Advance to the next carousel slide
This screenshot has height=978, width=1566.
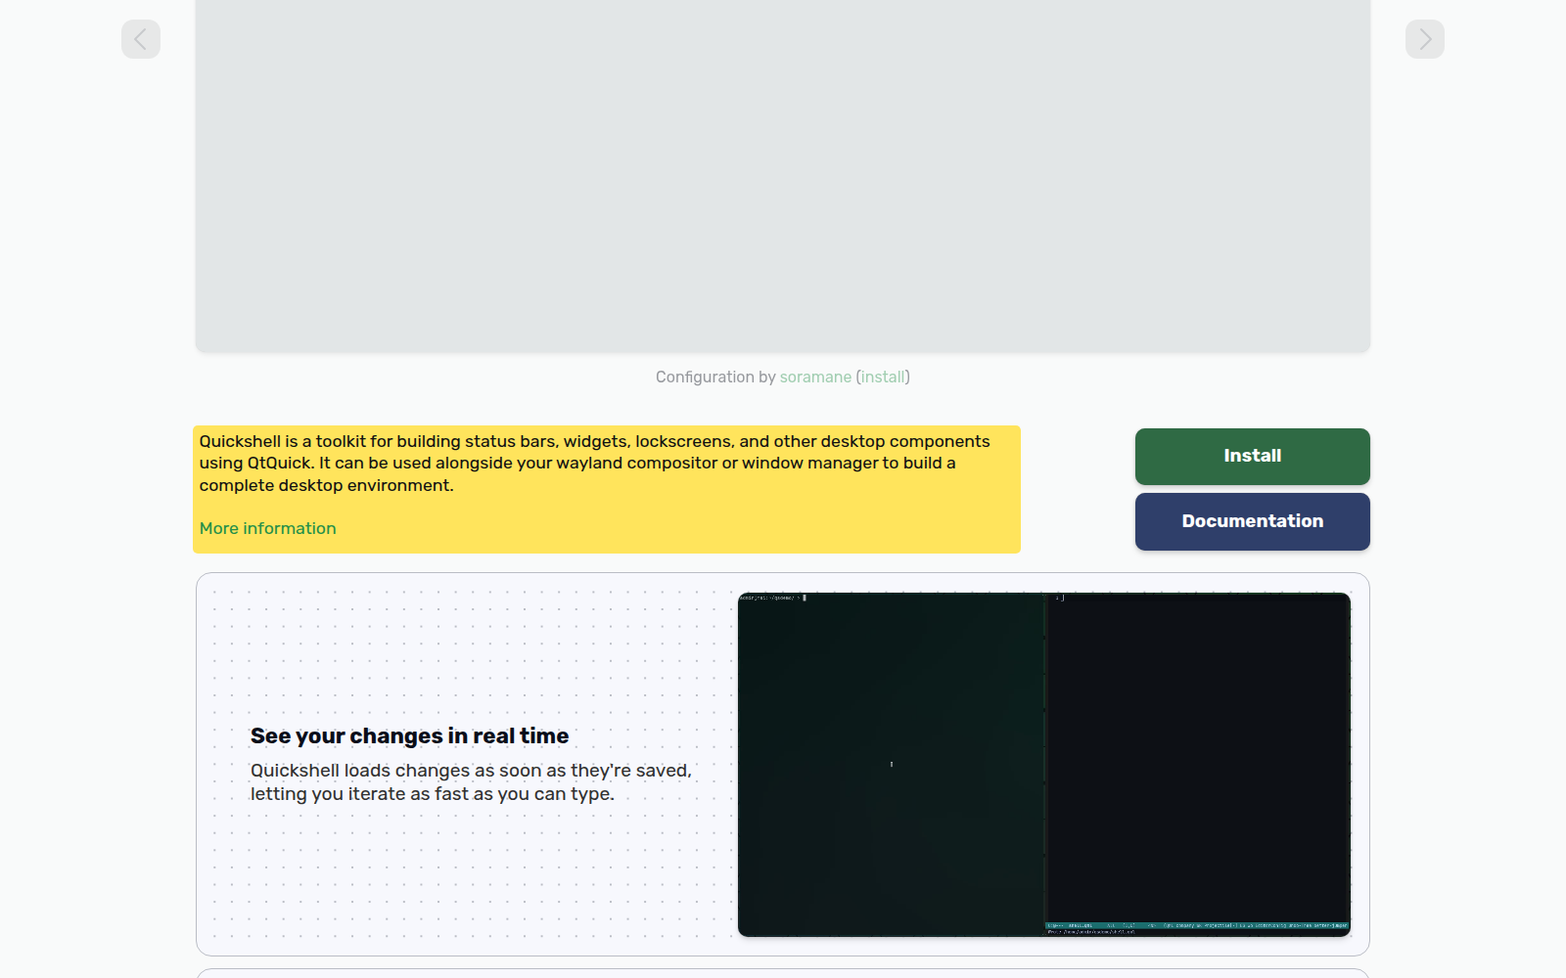[x=1425, y=39]
